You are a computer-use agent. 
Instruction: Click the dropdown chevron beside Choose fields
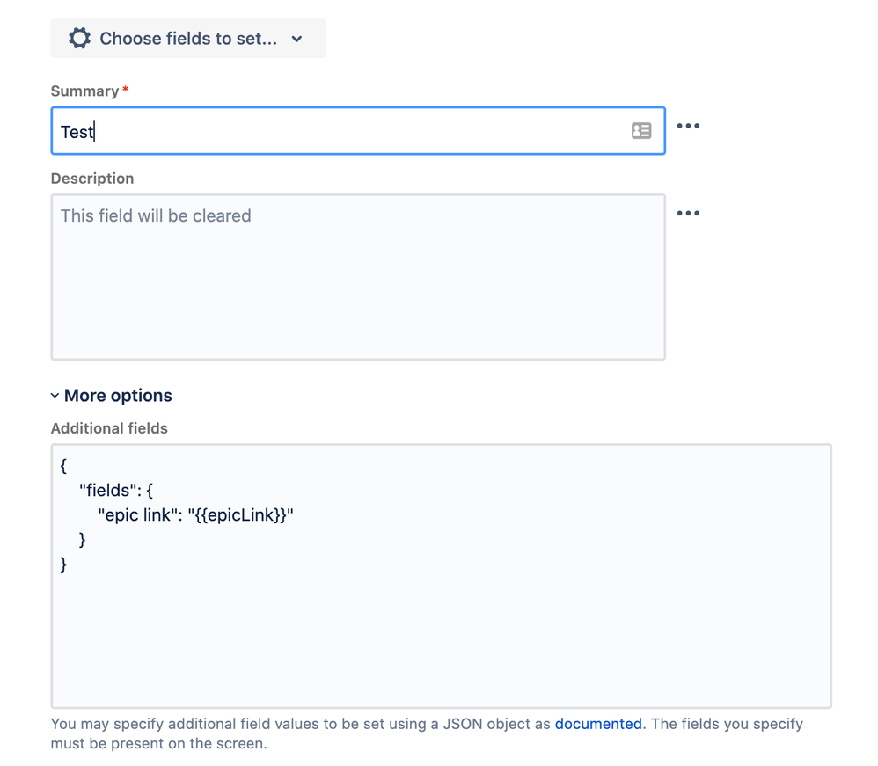tap(296, 39)
